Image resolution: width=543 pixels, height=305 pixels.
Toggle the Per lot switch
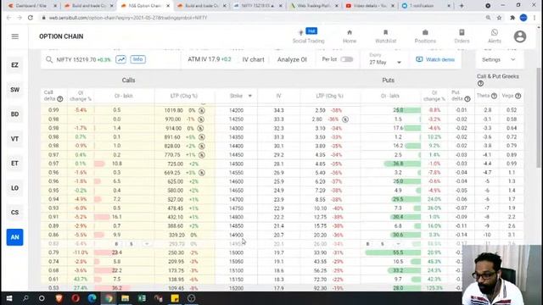(346, 59)
